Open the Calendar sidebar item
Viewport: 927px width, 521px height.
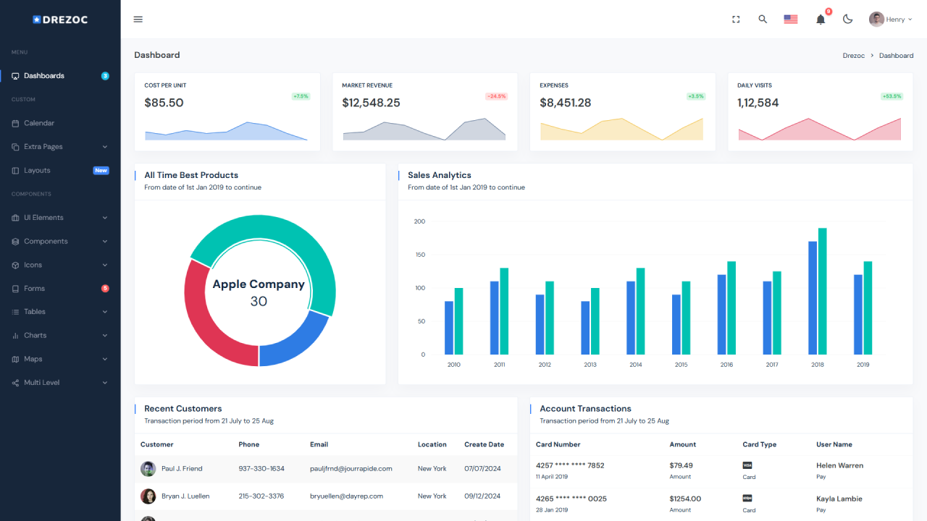tap(39, 123)
